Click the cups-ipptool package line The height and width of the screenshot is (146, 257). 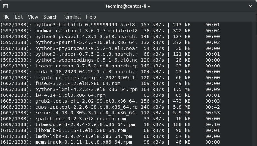click(x=86, y=107)
